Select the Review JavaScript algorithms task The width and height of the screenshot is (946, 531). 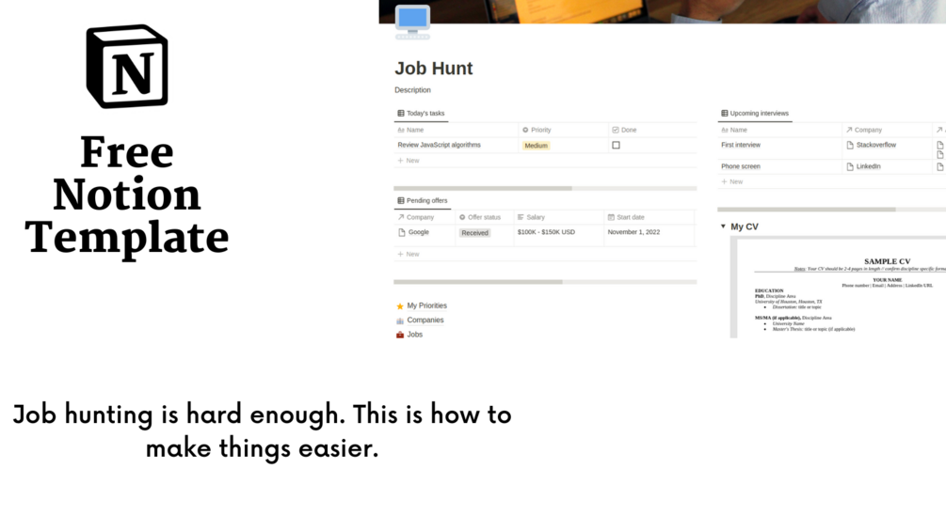pos(440,145)
